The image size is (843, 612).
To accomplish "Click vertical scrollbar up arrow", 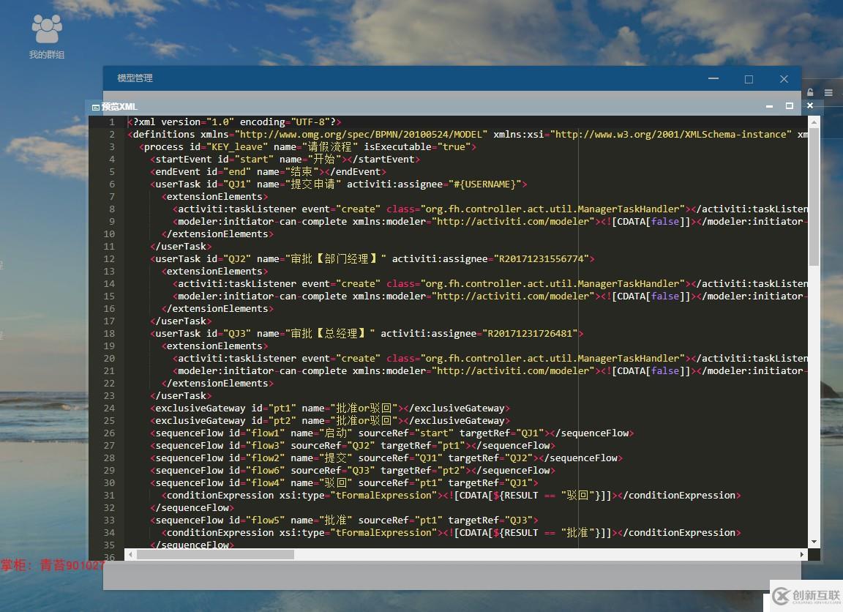I will tap(814, 122).
